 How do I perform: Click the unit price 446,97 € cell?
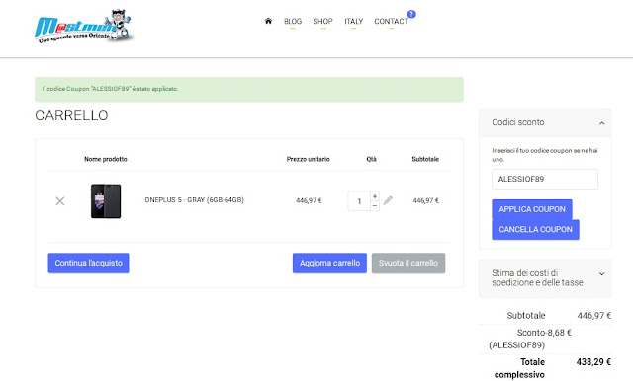309,200
